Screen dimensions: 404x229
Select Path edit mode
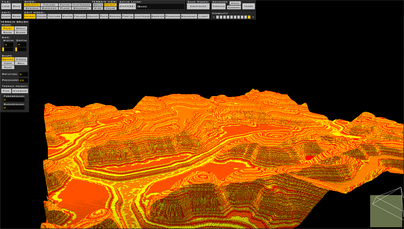pyautogui.click(x=104, y=16)
